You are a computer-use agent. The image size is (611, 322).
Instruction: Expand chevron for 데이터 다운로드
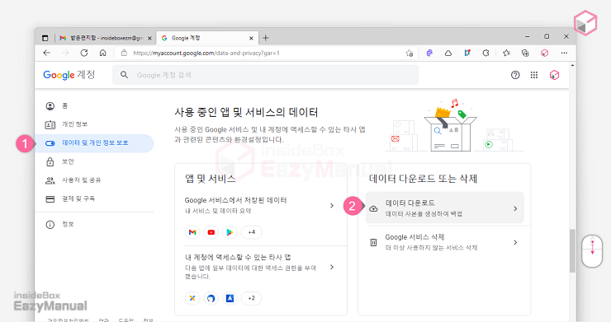tap(515, 208)
